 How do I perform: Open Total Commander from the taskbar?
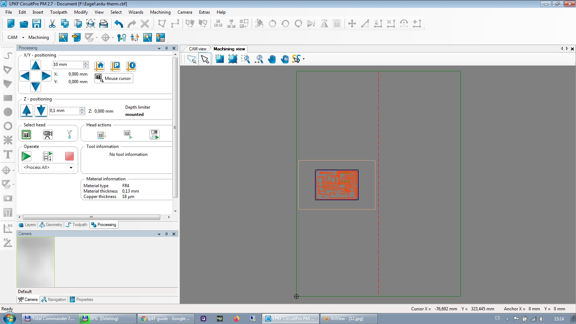50,319
